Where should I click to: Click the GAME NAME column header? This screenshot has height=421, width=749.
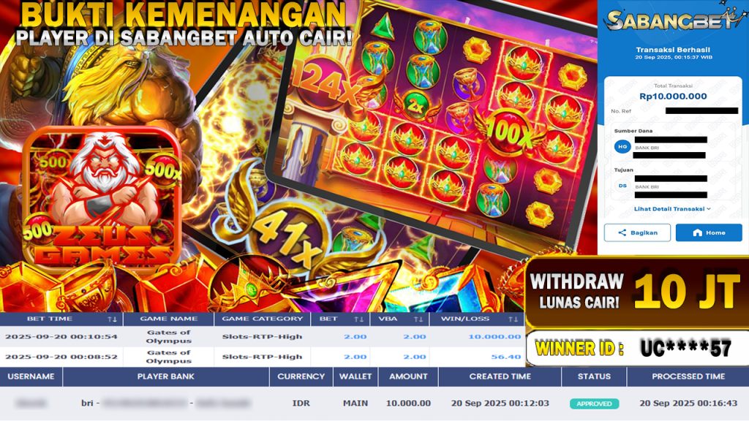click(169, 319)
